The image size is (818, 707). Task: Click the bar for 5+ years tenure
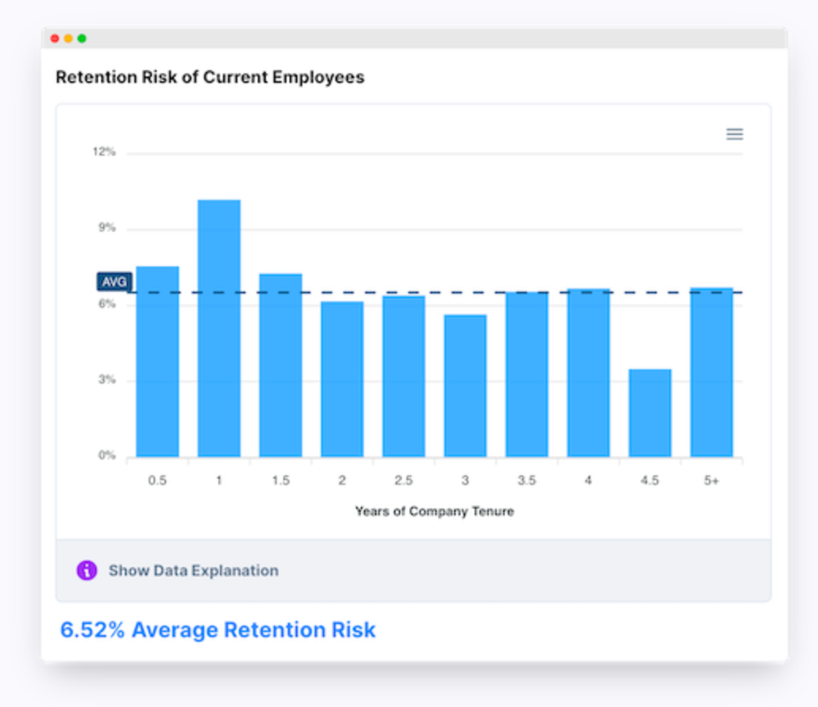tap(712, 372)
